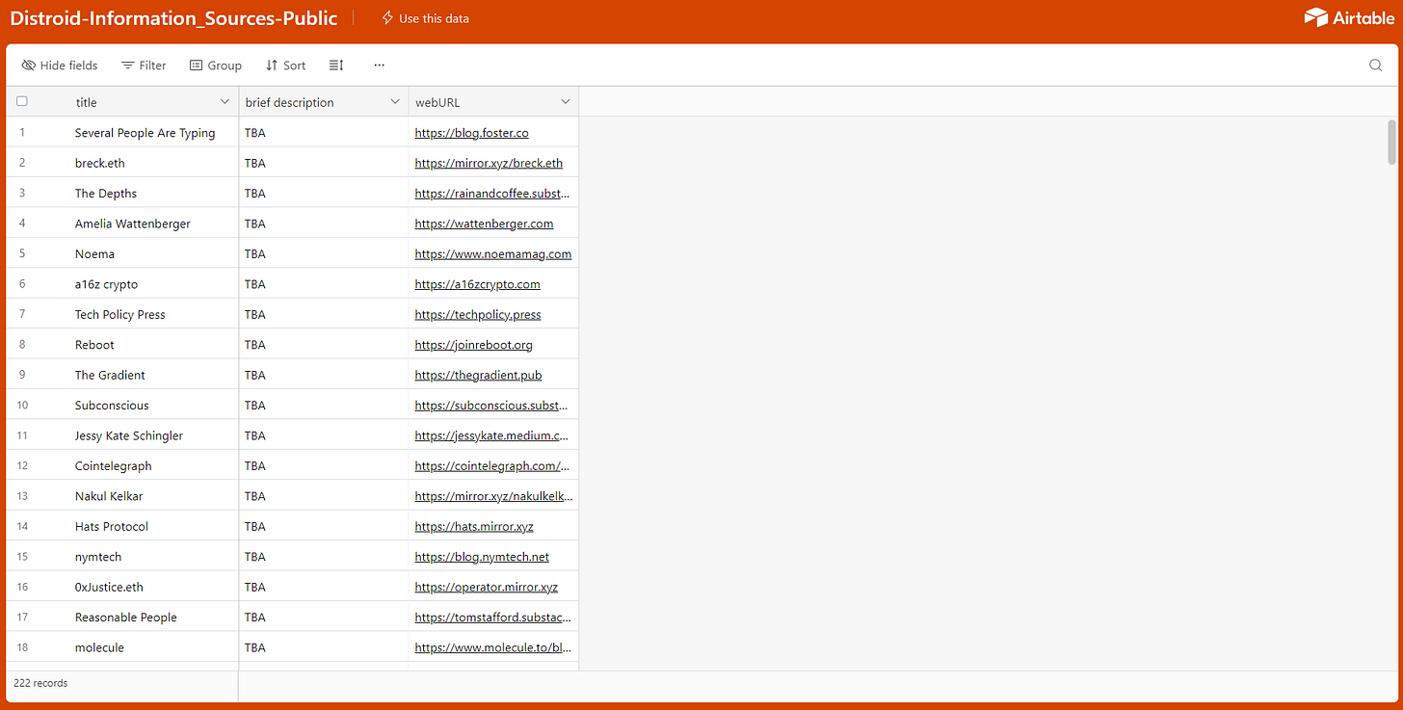Open the search magnifier icon

pos(1375,66)
